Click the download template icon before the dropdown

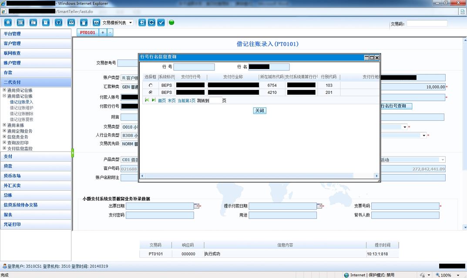97,23
